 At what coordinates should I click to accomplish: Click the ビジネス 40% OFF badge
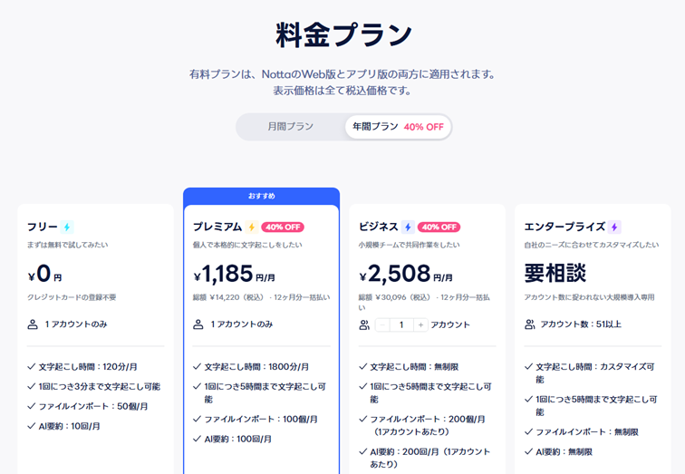click(439, 227)
